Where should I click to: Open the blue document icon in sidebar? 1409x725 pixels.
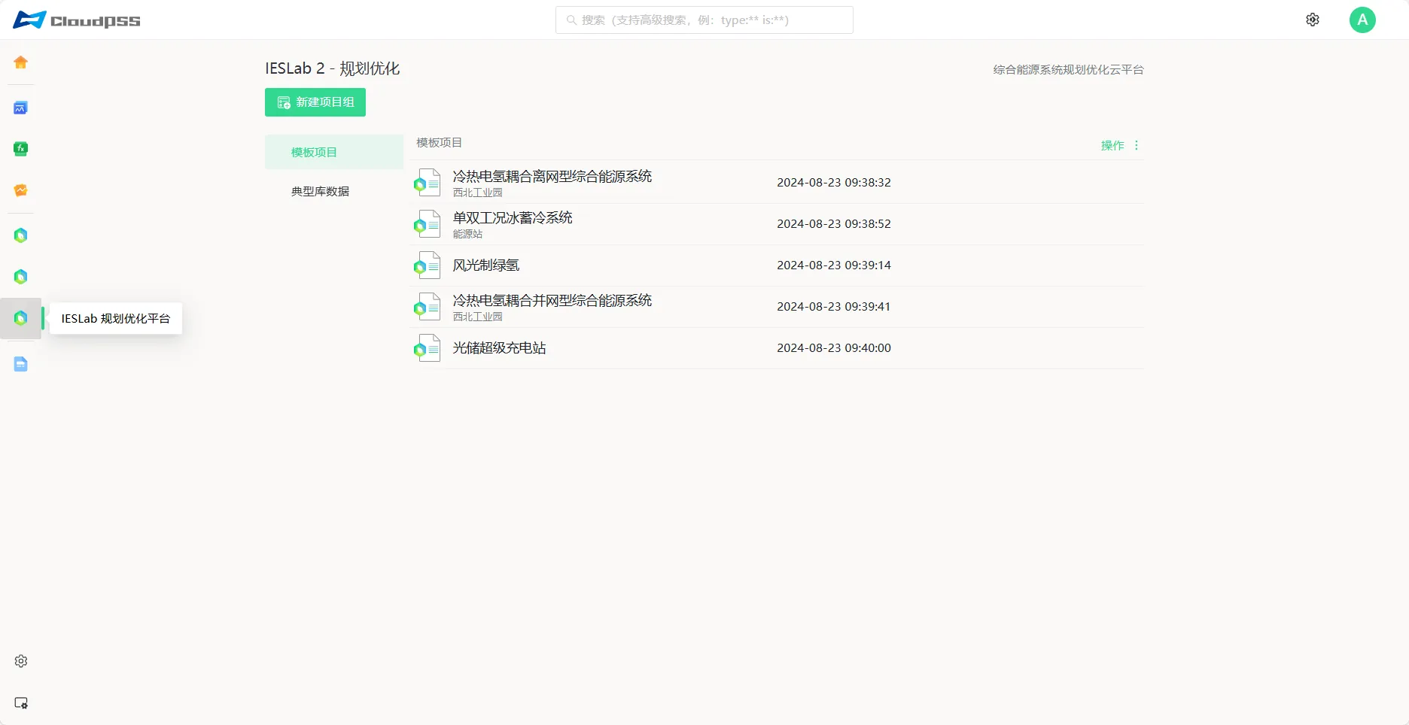20,365
